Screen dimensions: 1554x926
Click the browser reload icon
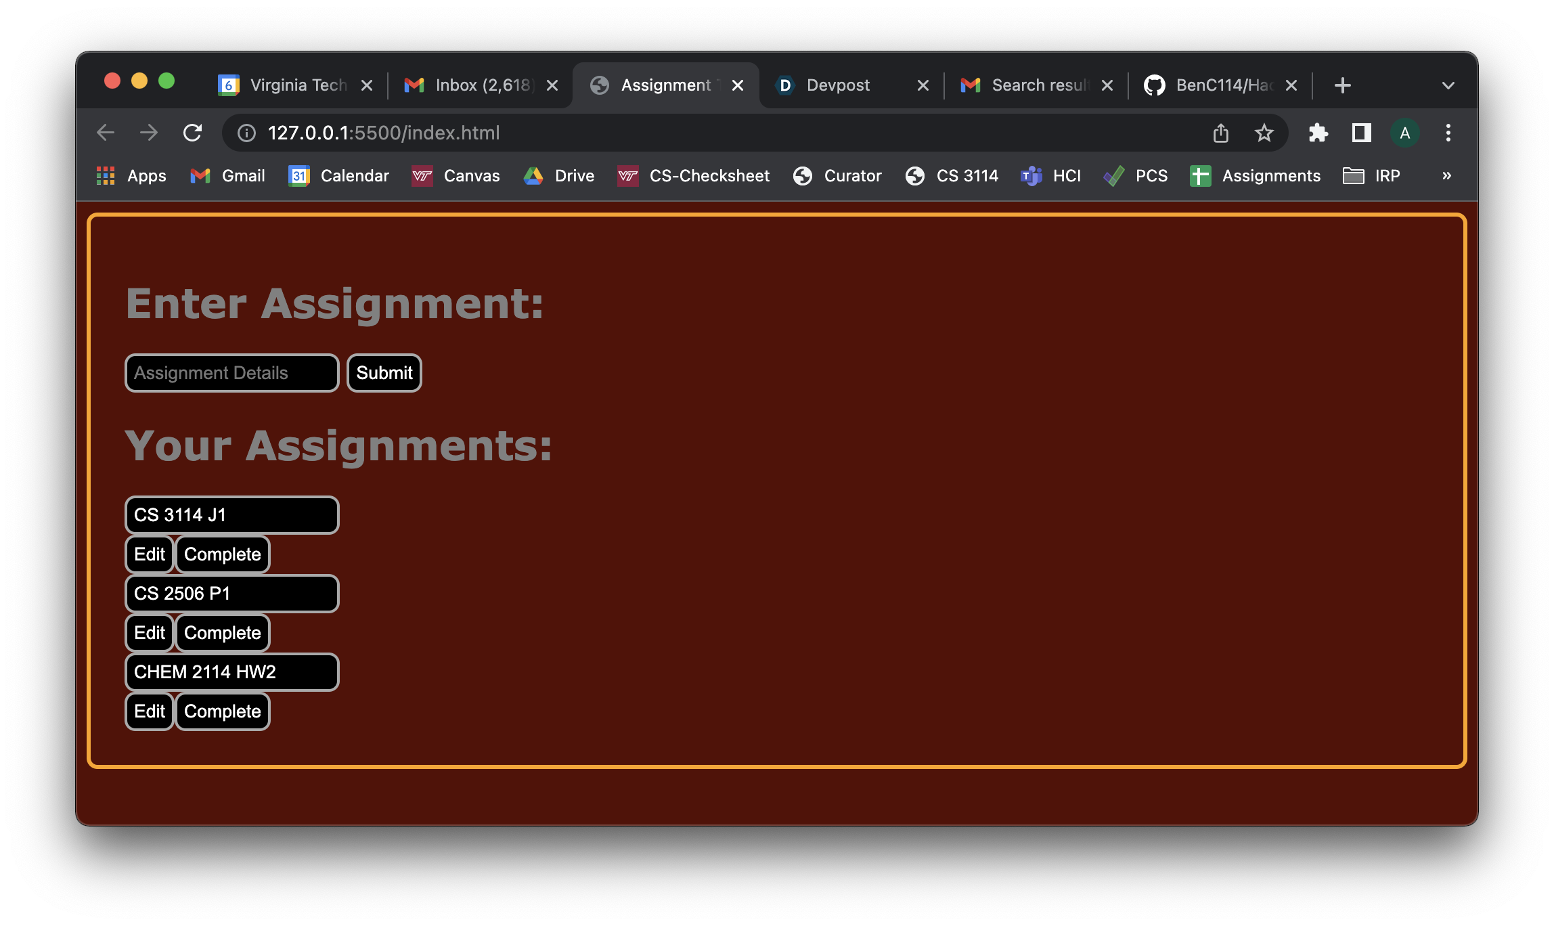(x=193, y=133)
